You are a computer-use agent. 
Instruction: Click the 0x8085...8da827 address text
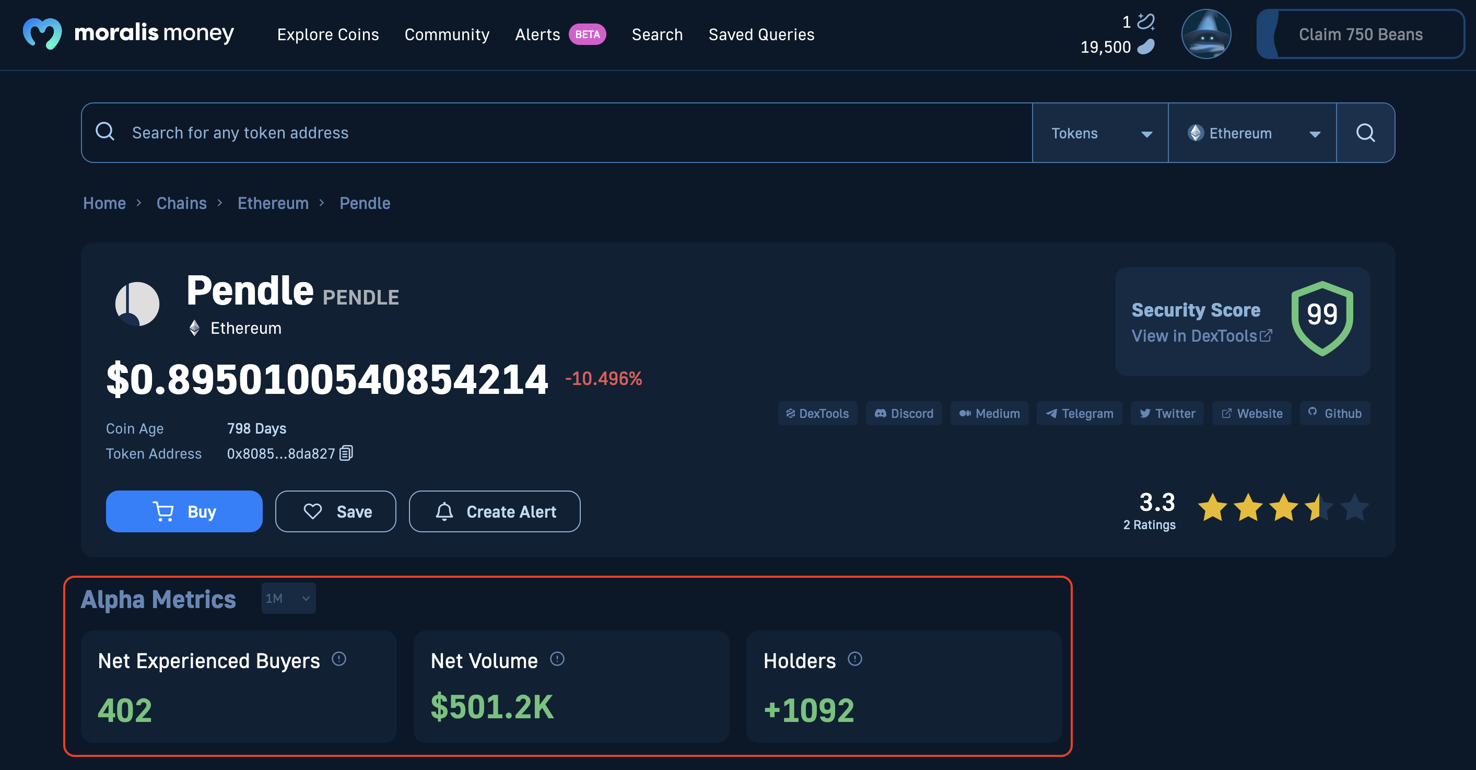coord(281,453)
